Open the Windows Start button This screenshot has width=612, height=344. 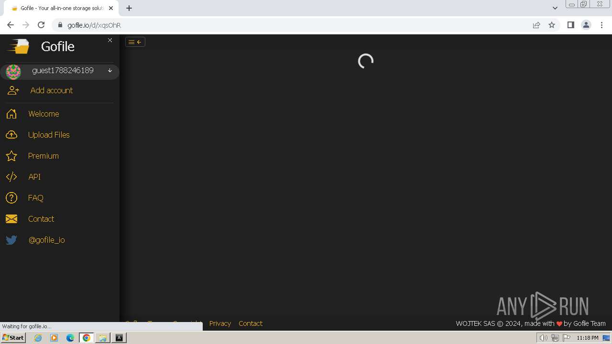coord(13,338)
